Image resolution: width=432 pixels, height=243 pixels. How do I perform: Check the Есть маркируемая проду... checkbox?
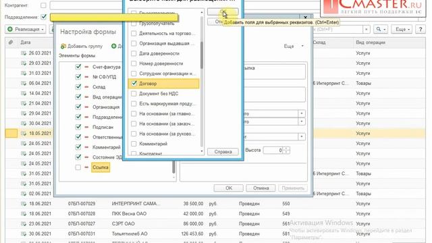pyautogui.click(x=134, y=103)
